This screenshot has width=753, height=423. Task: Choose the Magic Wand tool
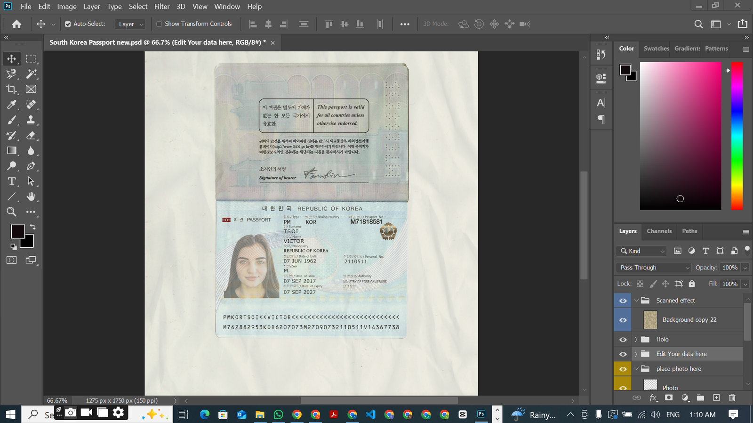click(x=31, y=74)
